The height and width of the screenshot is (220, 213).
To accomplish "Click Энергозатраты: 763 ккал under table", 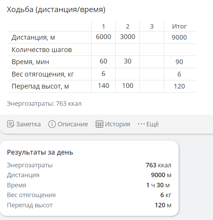I will tap(44, 103).
